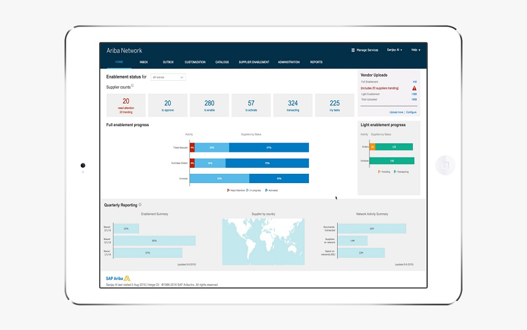Click the Spend on network activity bar

click(x=362, y=253)
